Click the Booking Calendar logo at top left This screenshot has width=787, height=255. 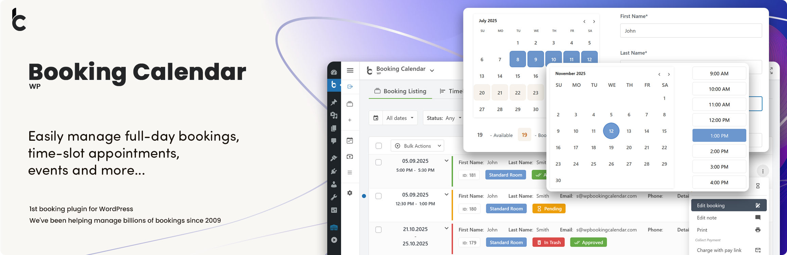(x=19, y=19)
